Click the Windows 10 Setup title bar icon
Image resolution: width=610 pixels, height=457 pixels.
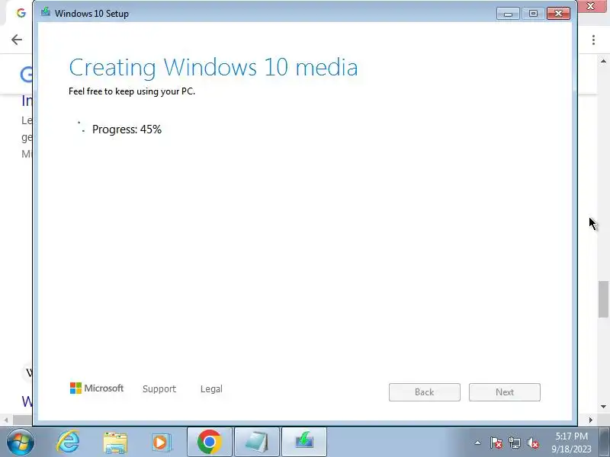[x=46, y=11]
